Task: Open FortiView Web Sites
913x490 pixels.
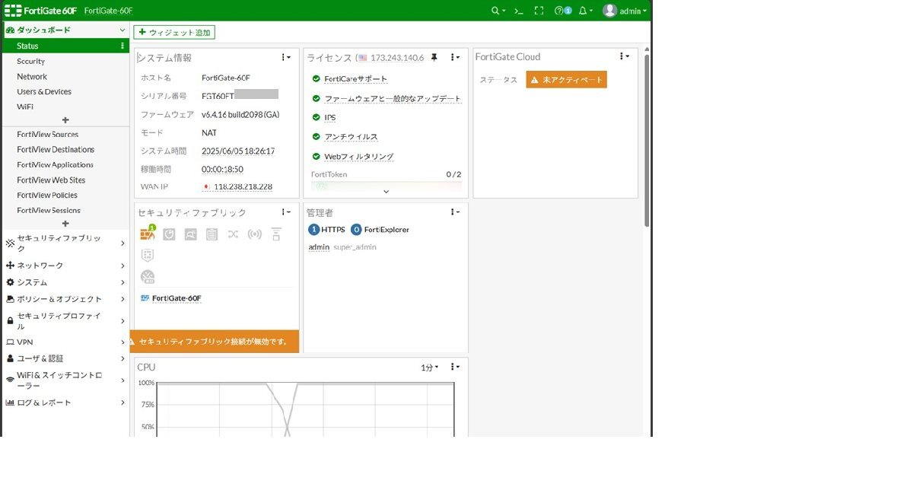Action: coord(51,180)
